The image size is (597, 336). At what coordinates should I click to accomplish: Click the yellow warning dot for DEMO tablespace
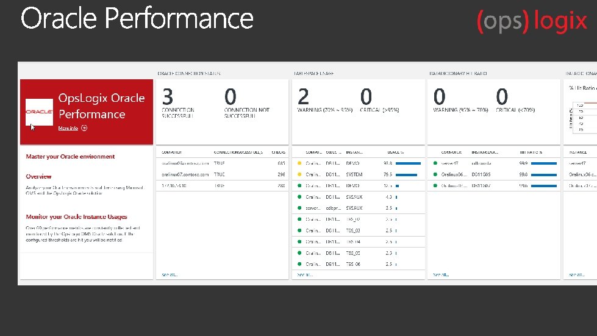(x=299, y=163)
